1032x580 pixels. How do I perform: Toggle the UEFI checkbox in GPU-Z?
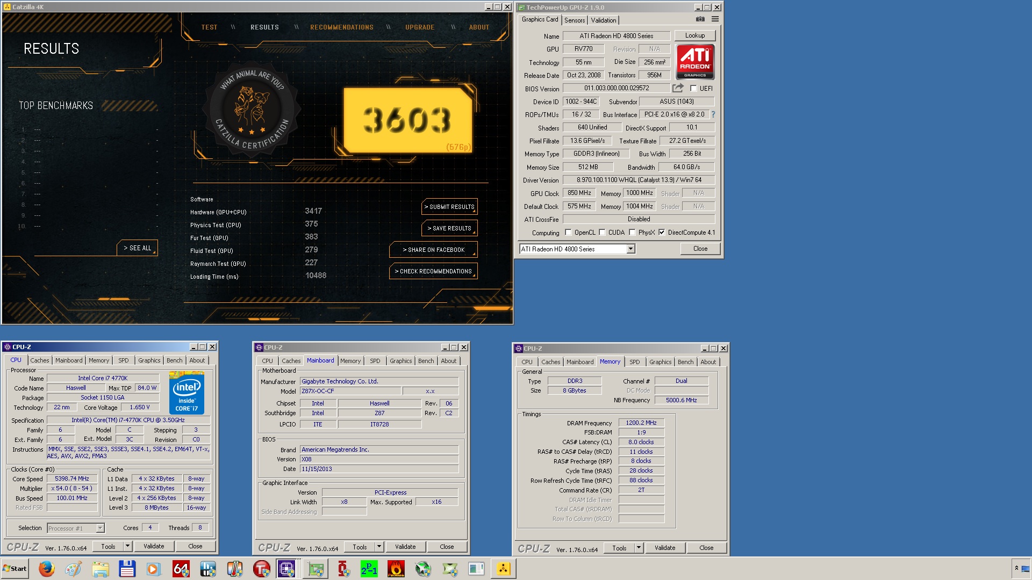click(x=693, y=89)
